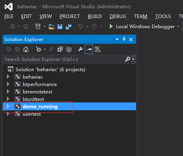Click Back button in Solution Explorer toolbar
This screenshot has width=183, height=156.
pos(9,49)
